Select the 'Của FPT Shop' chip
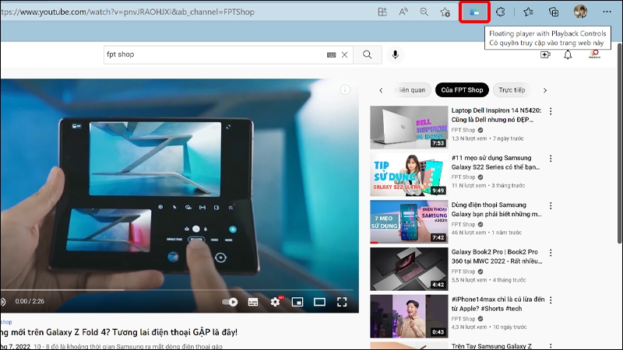 (x=462, y=90)
